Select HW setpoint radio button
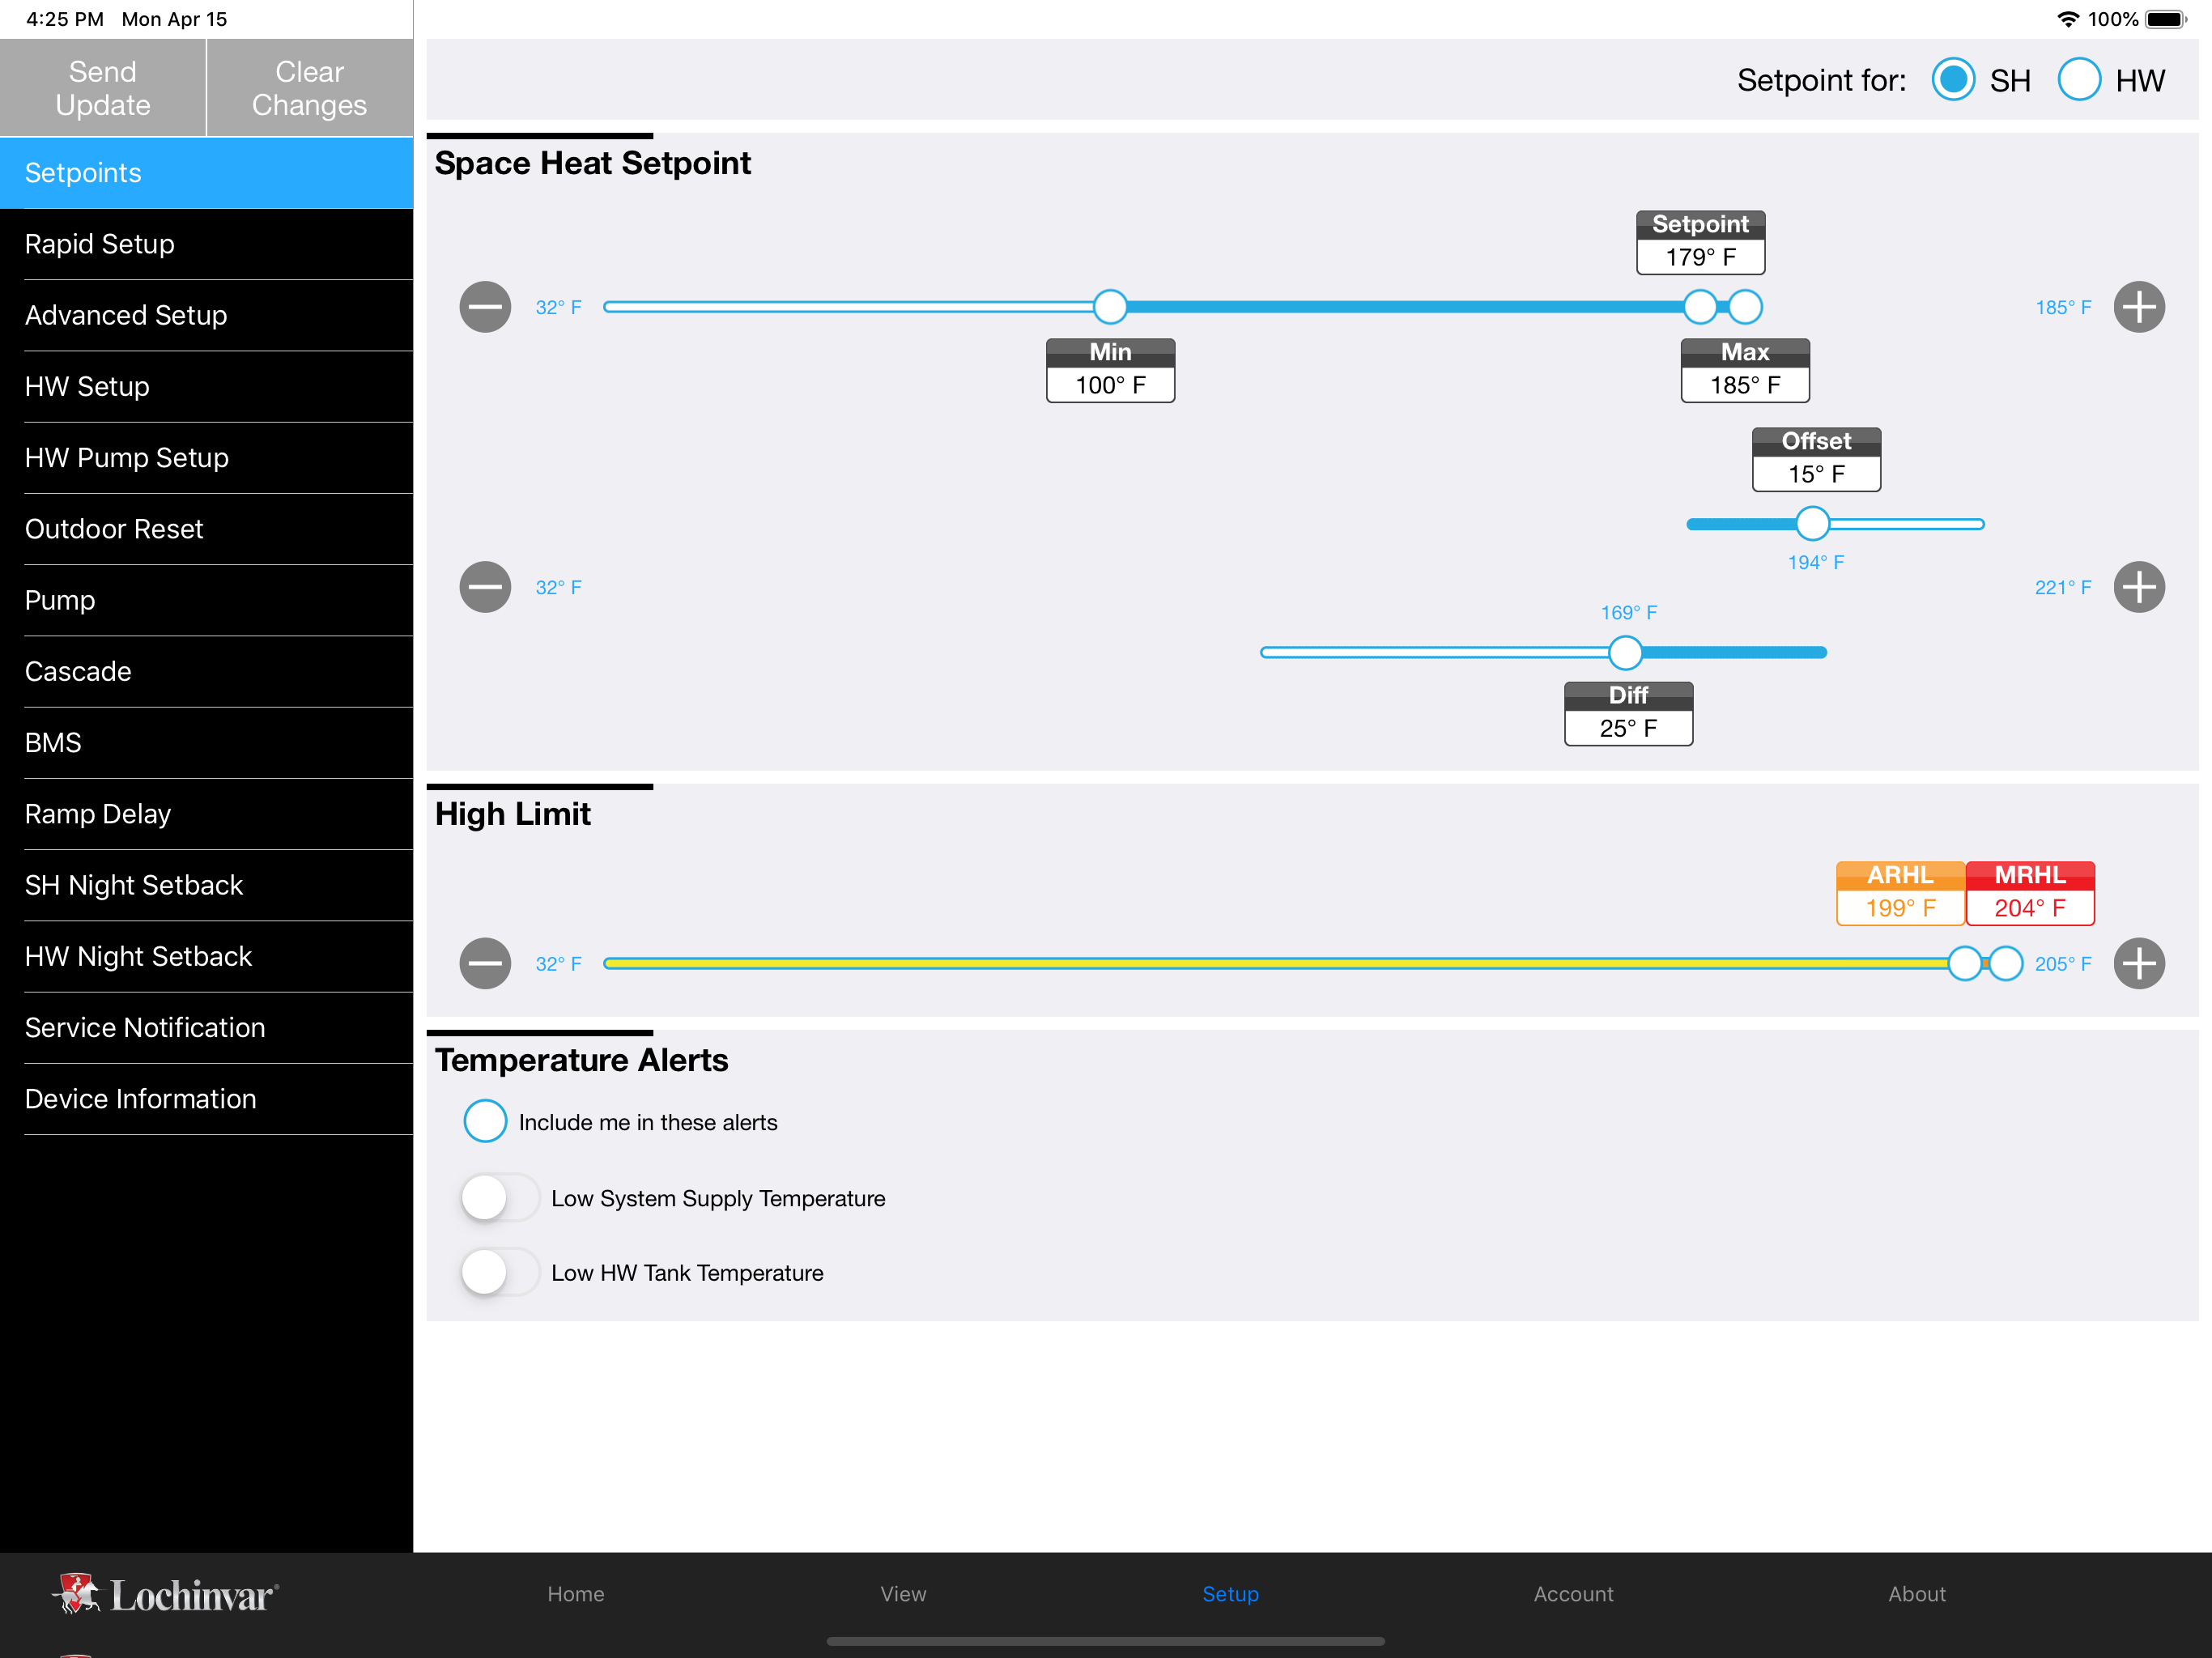This screenshot has height=1658, width=2212. pyautogui.click(x=2079, y=80)
